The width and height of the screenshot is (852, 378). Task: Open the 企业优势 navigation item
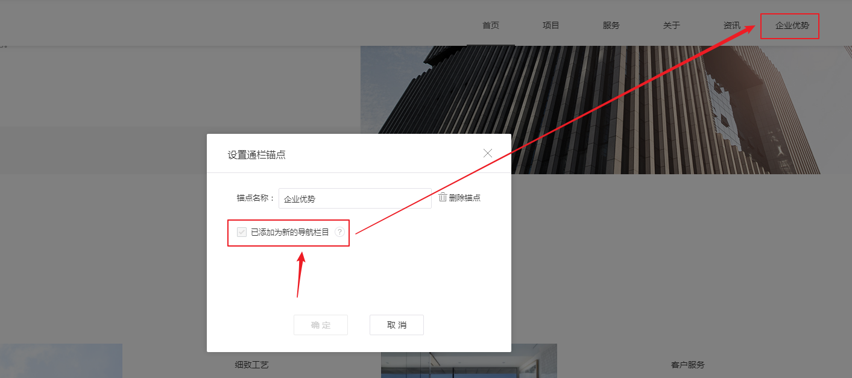[792, 26]
